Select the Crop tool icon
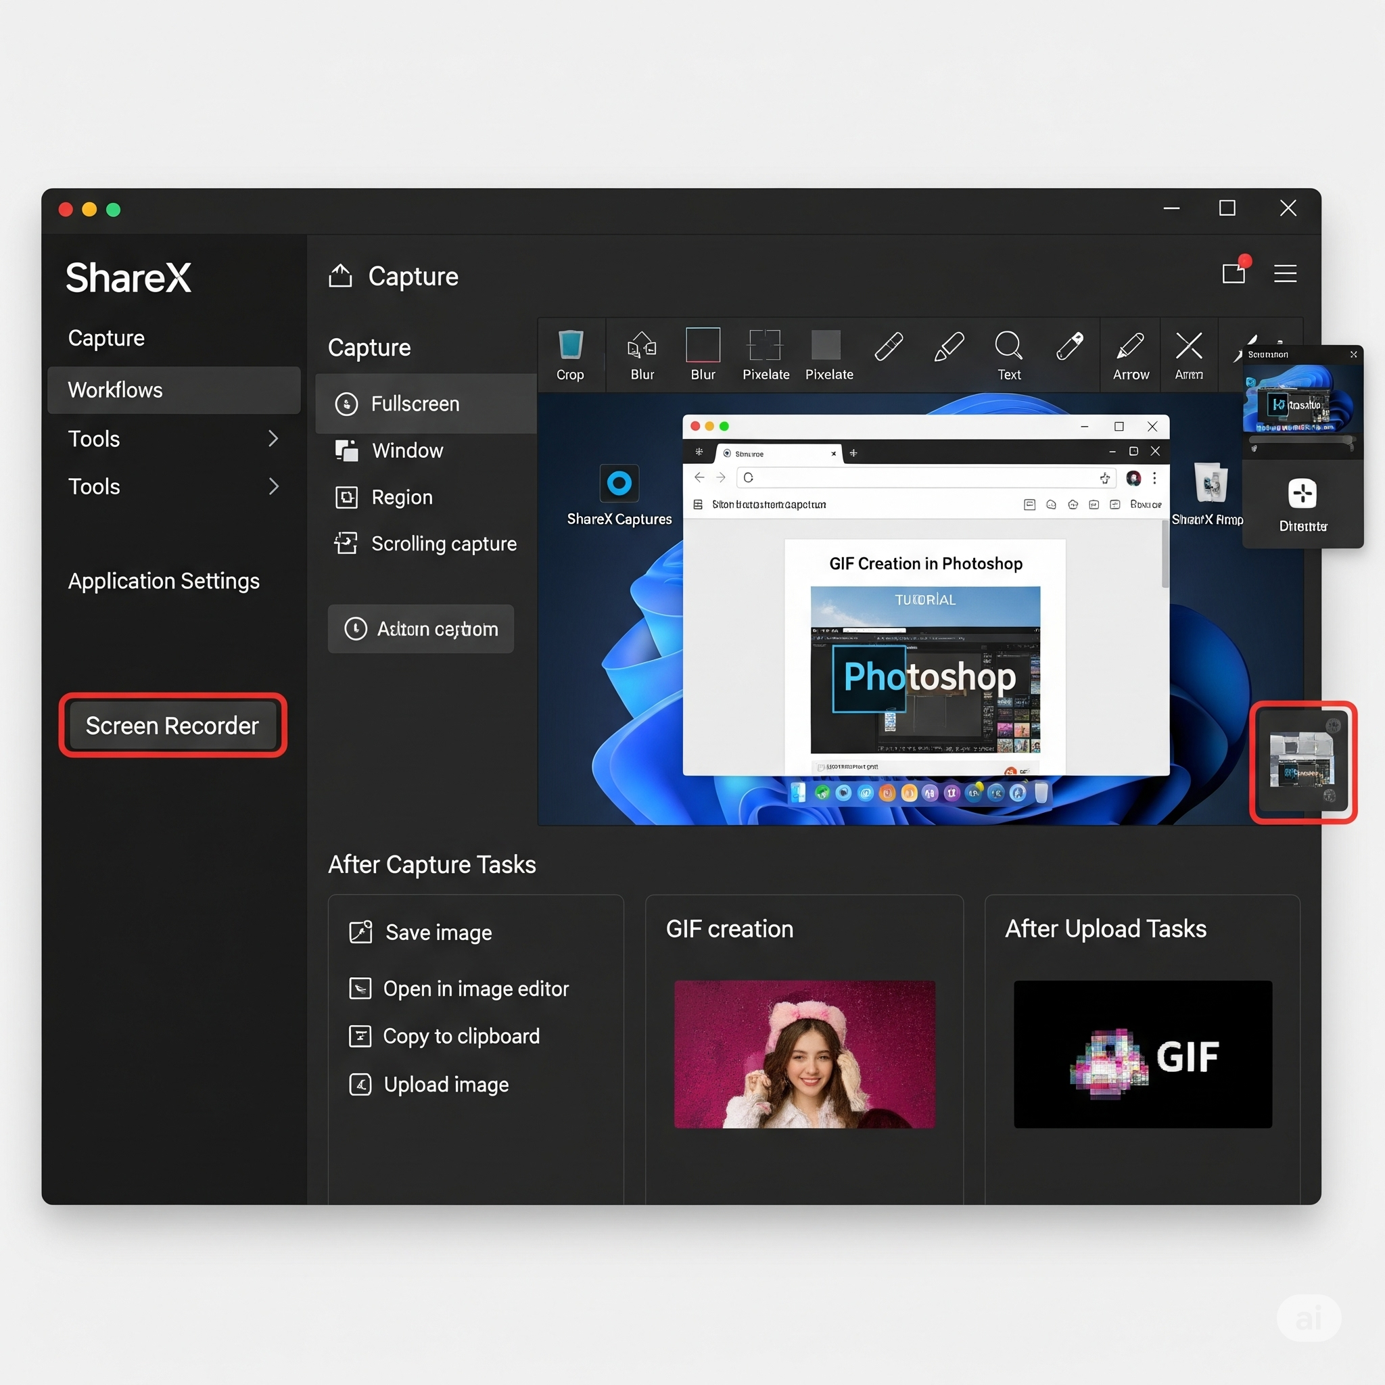 [570, 346]
